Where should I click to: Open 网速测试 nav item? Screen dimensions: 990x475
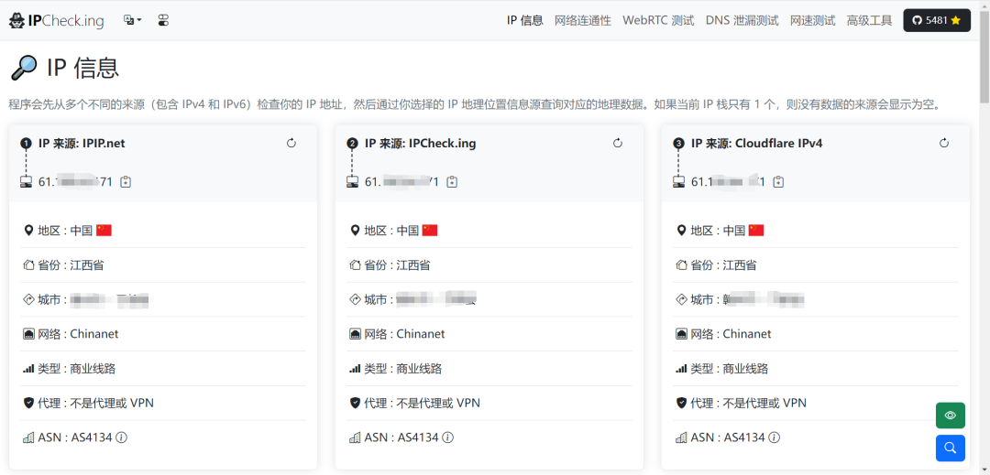(812, 20)
